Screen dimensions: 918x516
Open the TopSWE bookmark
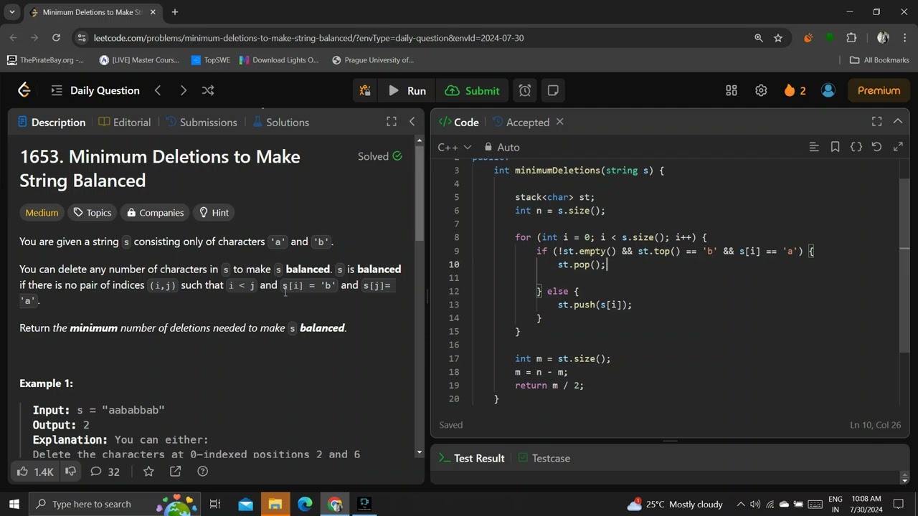coord(210,60)
